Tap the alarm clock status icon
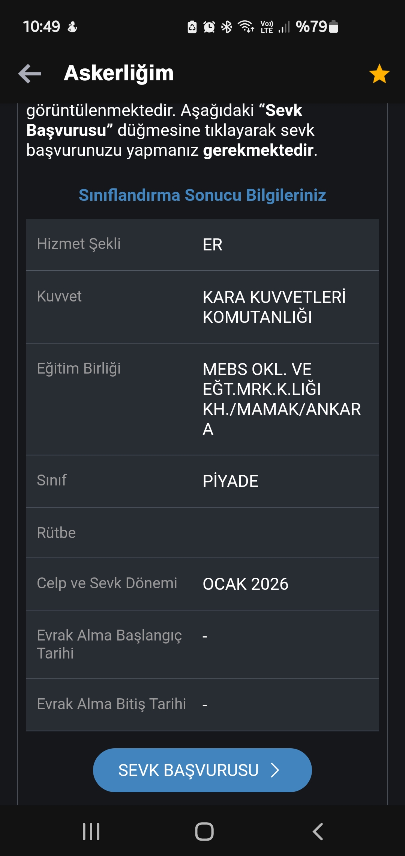The height and width of the screenshot is (856, 405). (209, 27)
